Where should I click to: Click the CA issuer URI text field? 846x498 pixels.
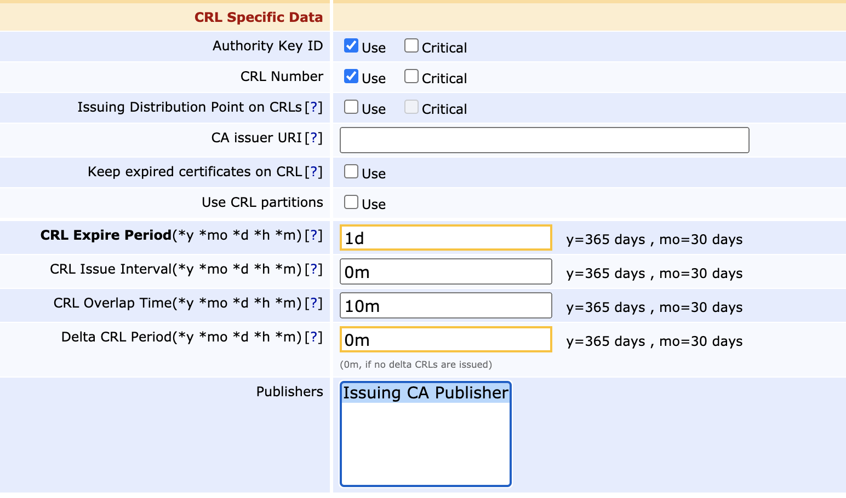tap(544, 141)
